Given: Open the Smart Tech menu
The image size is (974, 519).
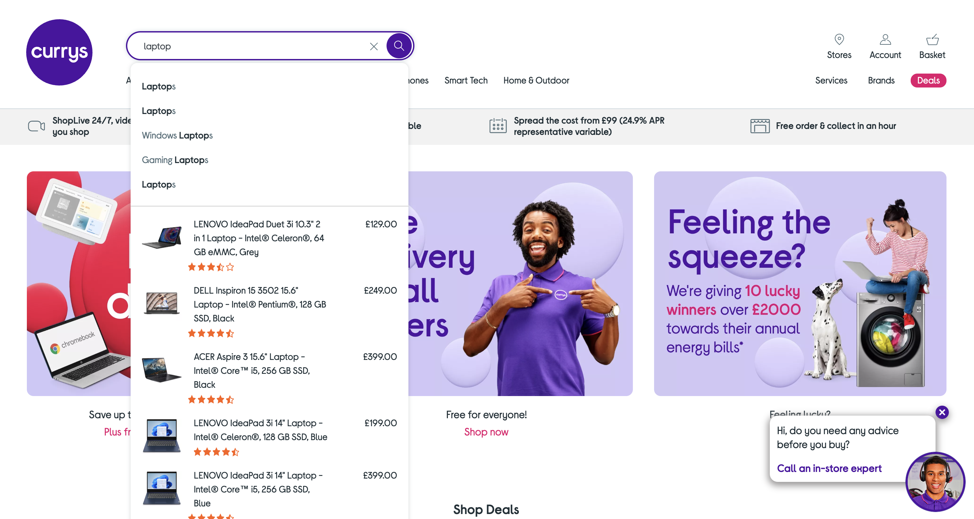Looking at the screenshot, I should pyautogui.click(x=466, y=81).
